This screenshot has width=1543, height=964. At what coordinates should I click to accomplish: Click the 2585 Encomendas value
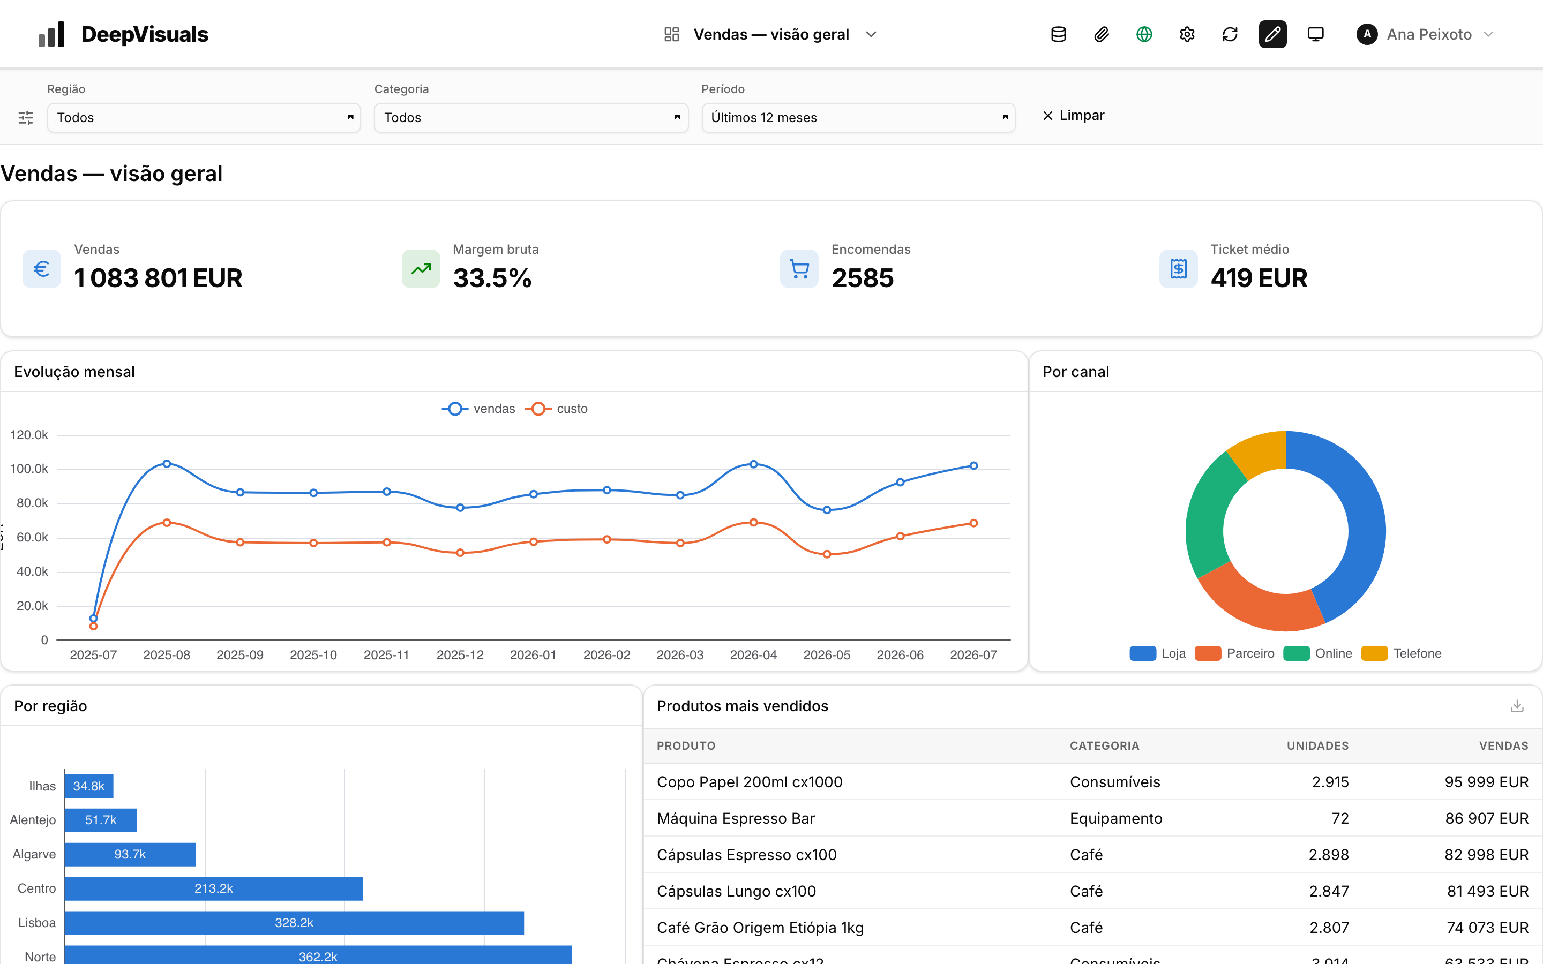click(x=863, y=278)
